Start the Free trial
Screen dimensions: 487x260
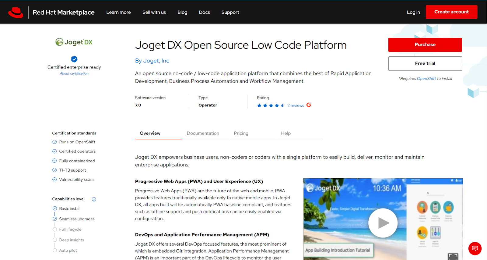point(425,63)
